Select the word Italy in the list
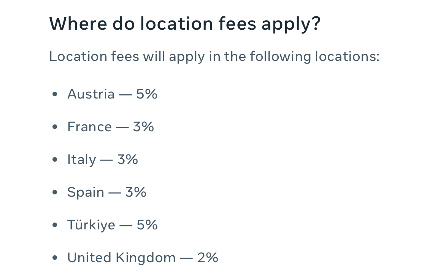 81,160
